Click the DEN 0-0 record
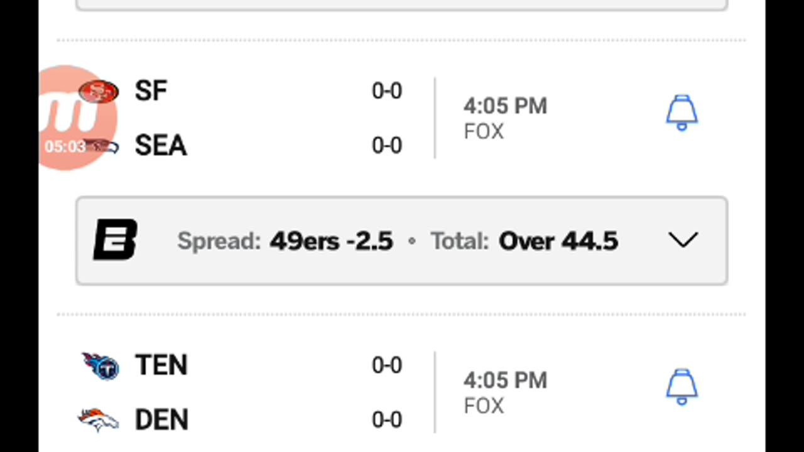 click(387, 420)
